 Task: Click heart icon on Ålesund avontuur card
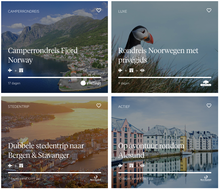pos(209,106)
